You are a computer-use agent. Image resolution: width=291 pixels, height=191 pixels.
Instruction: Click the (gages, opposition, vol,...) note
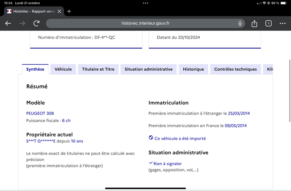[174, 170]
